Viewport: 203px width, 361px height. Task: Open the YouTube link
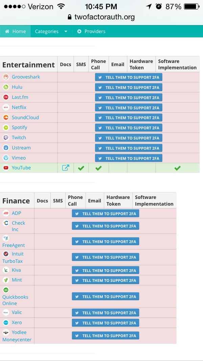click(x=21, y=168)
